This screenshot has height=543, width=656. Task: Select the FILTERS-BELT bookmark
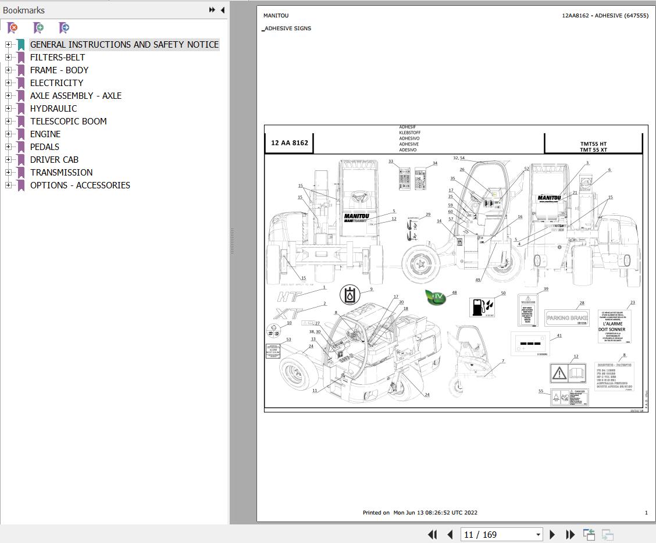click(x=58, y=58)
